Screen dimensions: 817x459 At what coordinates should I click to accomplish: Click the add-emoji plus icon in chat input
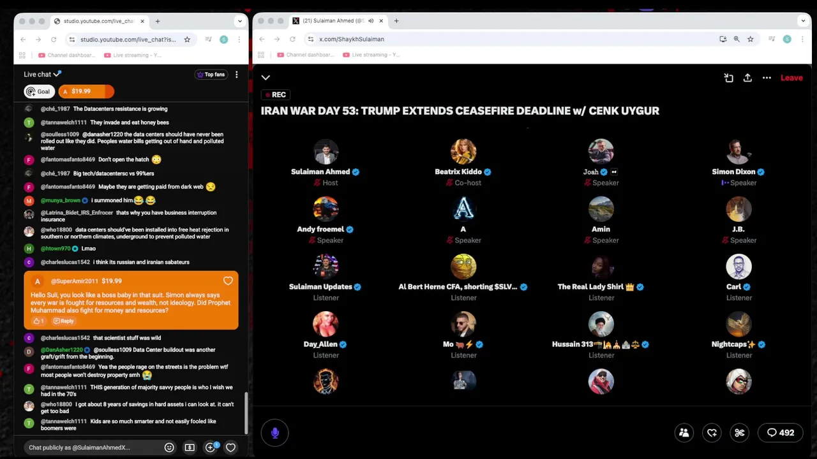point(210,448)
